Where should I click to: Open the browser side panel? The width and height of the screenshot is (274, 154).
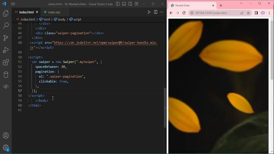click(256, 13)
